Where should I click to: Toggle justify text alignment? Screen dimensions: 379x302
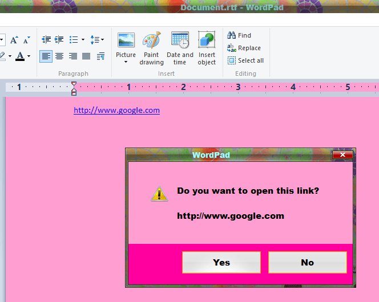(86, 56)
